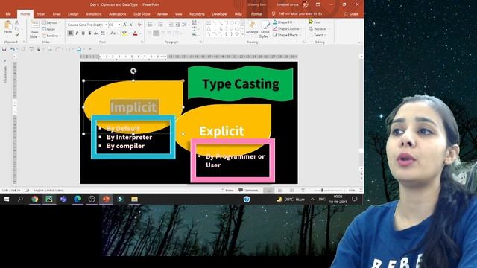Switch to Normal view icon

[x=268, y=191]
